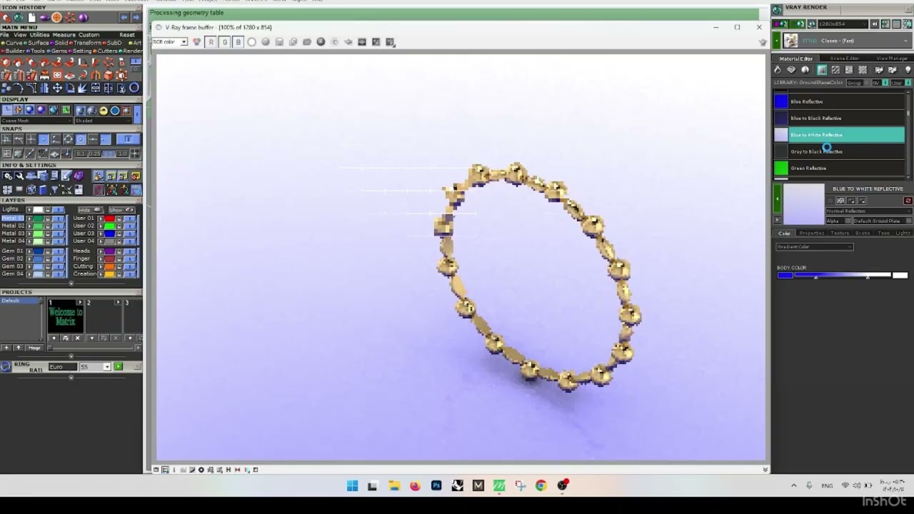The image size is (914, 514).
Task: Select the Green Reflective material
Action: click(840, 168)
